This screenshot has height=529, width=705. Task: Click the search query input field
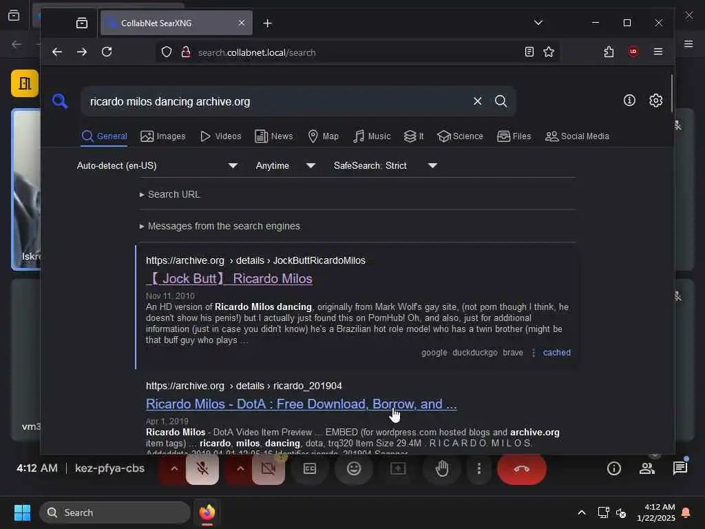coord(279,102)
